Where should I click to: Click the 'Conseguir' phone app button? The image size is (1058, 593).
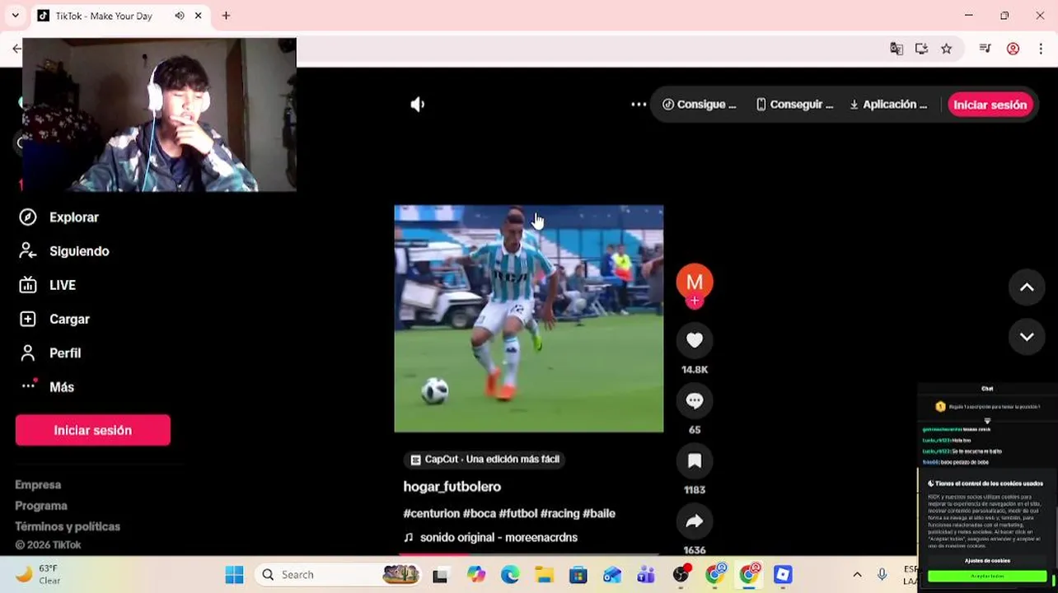(795, 105)
